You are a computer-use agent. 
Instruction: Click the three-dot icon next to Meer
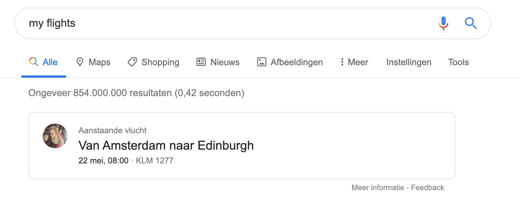[x=342, y=62]
